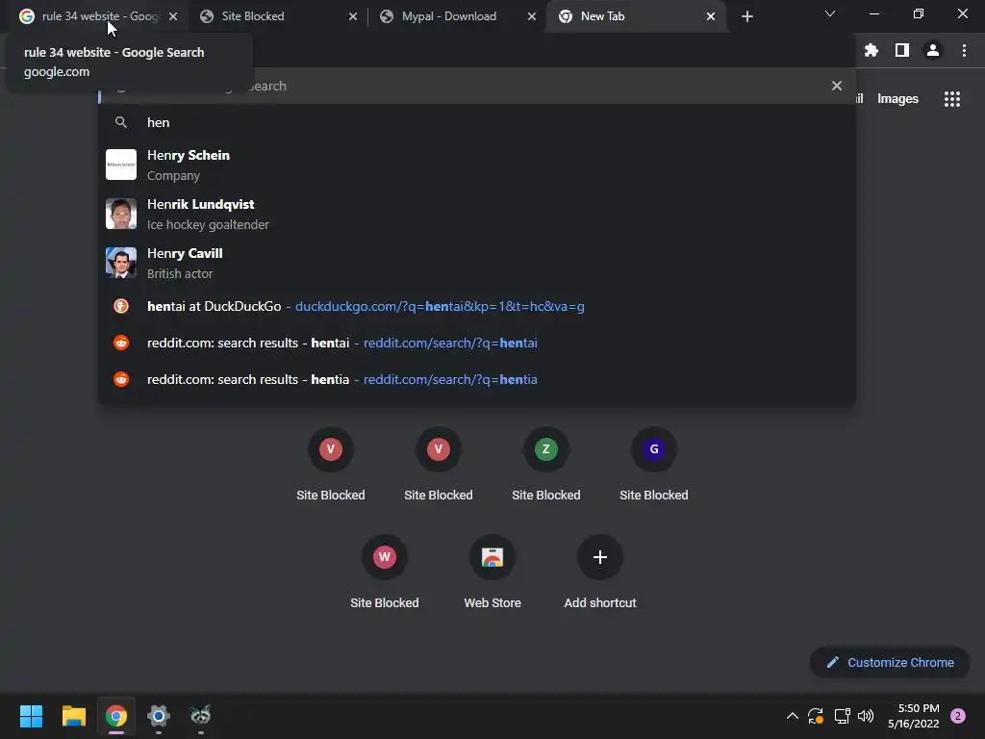Open notification center badge

click(958, 716)
